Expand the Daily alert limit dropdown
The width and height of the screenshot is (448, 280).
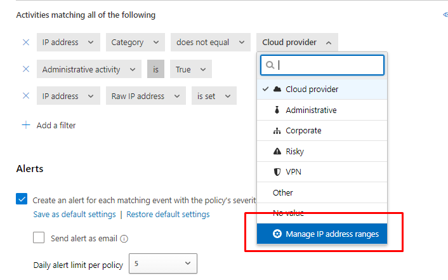pos(163,263)
